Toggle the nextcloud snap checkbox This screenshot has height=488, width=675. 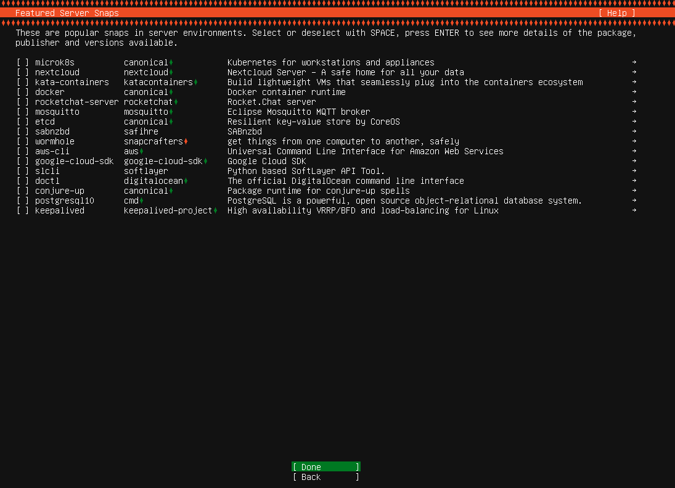23,72
